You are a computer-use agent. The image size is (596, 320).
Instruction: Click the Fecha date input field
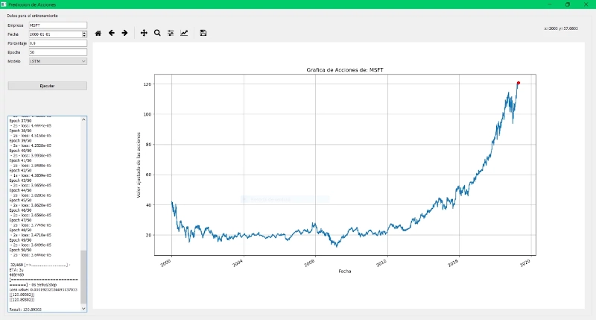click(x=55, y=34)
